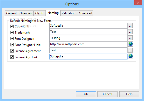Screen dimensions: 144x101
Task: Disable the Font Designer Link checkbox
Action: tap(12, 45)
